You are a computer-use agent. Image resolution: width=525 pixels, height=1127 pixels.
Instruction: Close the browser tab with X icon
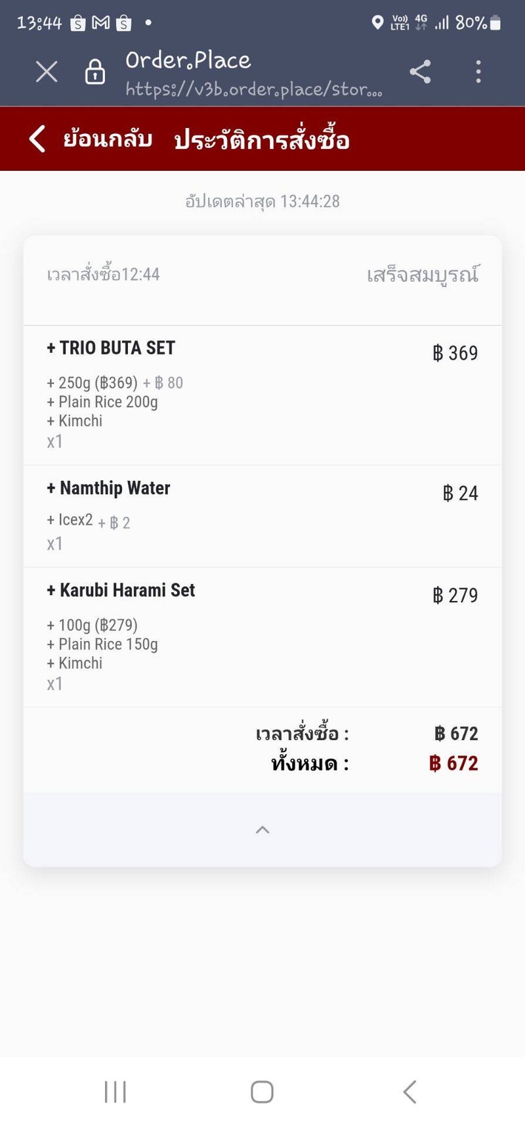pos(47,72)
